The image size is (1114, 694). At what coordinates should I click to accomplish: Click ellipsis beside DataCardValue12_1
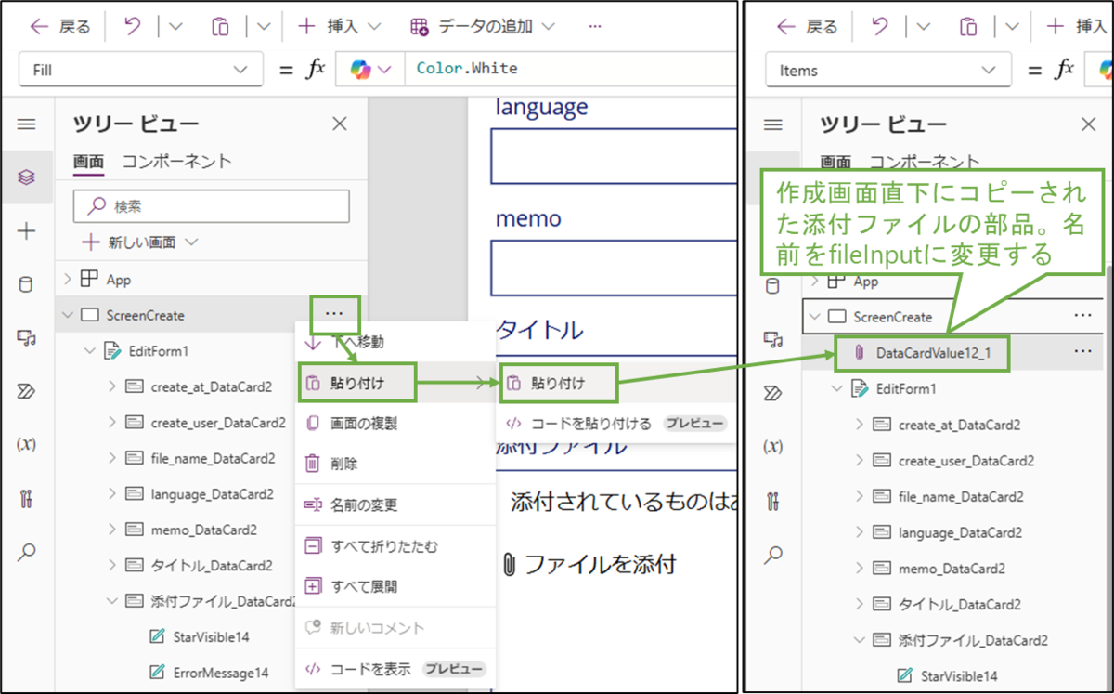pos(1082,352)
